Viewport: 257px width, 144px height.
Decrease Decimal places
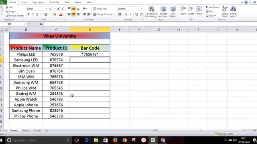pyautogui.click(x=141, y=14)
